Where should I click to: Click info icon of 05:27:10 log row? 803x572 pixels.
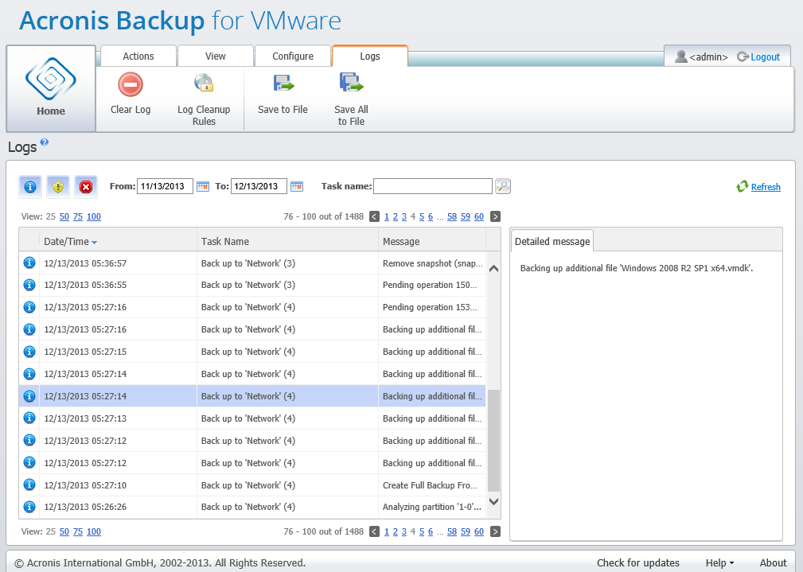(29, 484)
